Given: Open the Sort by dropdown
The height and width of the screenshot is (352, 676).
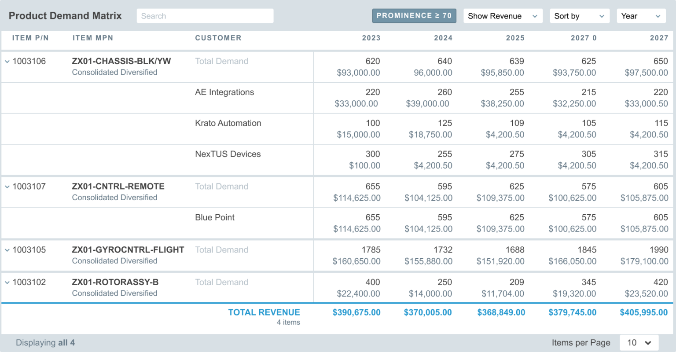Looking at the screenshot, I should click(x=579, y=16).
